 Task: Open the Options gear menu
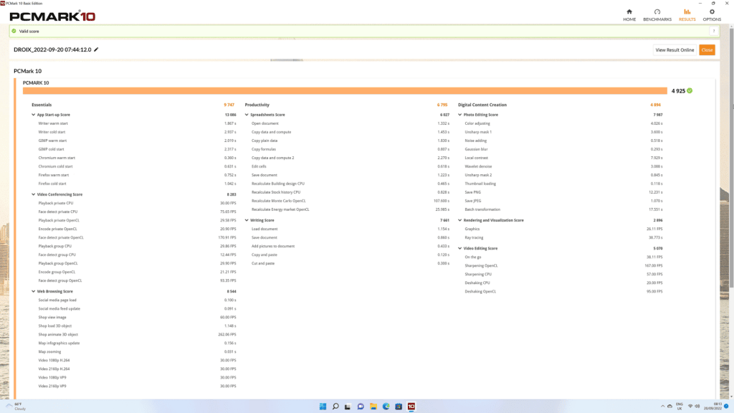(x=712, y=15)
